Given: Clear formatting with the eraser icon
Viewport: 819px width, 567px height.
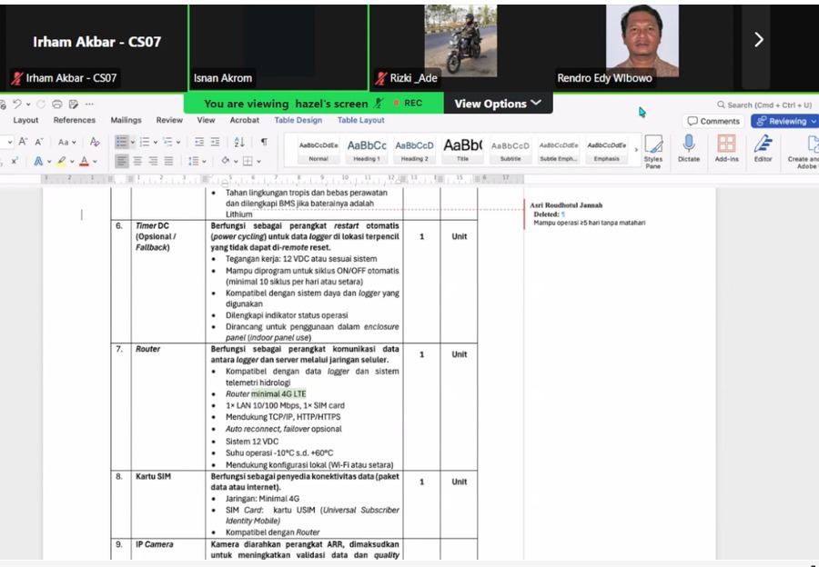Looking at the screenshot, I should click(95, 142).
